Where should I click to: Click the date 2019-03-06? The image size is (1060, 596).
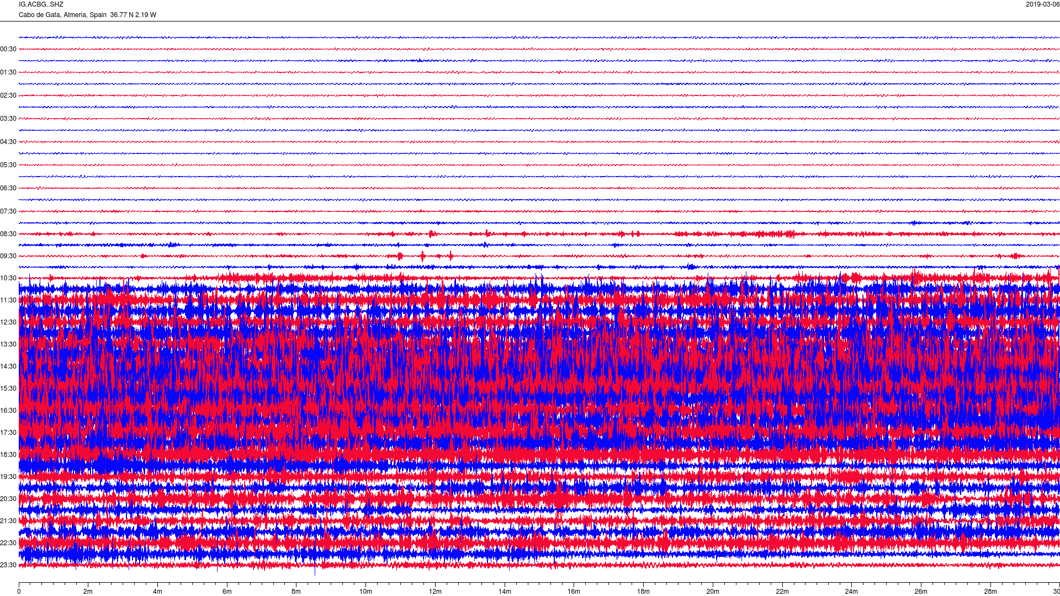tap(1042, 4)
